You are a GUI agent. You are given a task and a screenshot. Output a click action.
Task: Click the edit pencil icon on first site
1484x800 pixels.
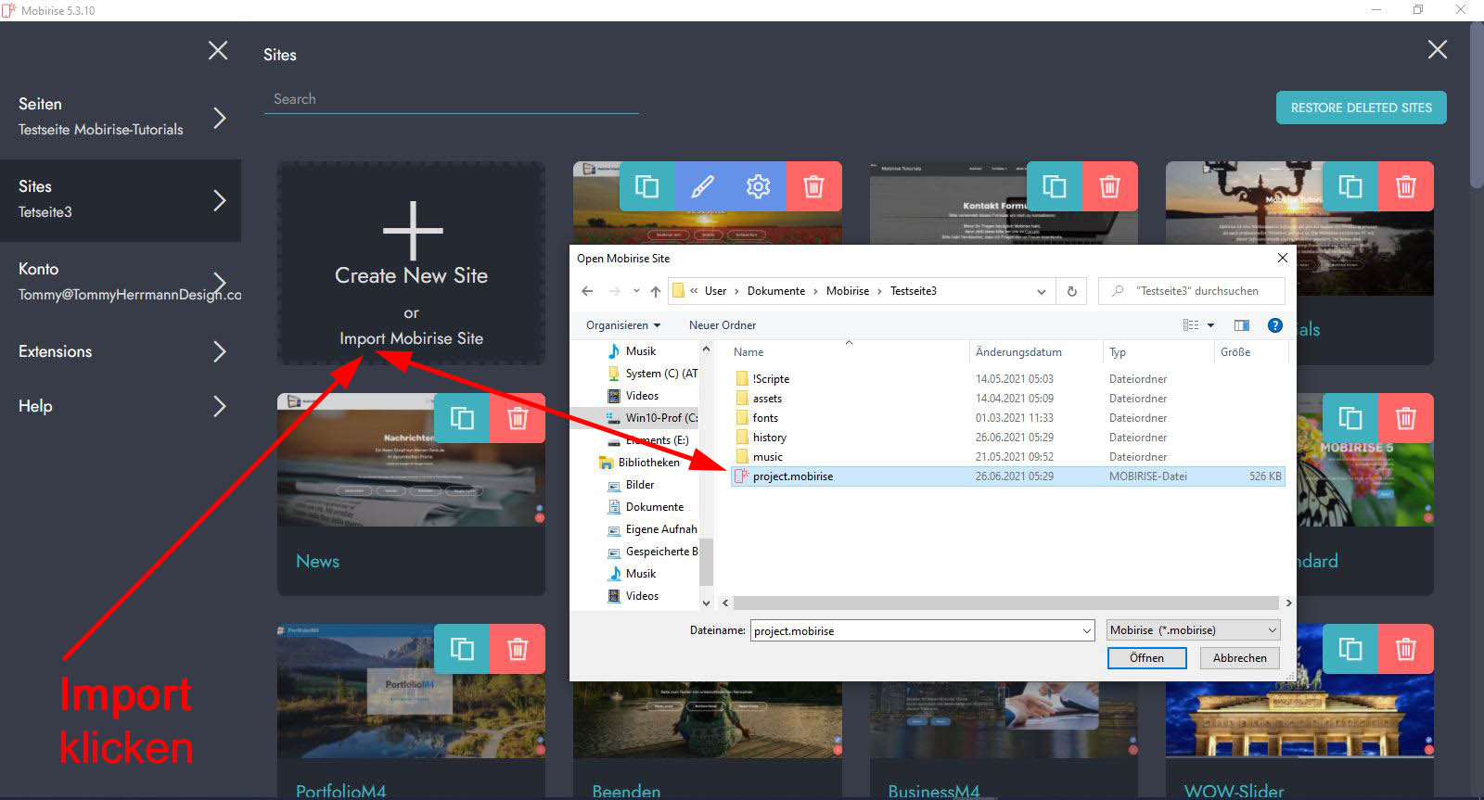tap(703, 186)
